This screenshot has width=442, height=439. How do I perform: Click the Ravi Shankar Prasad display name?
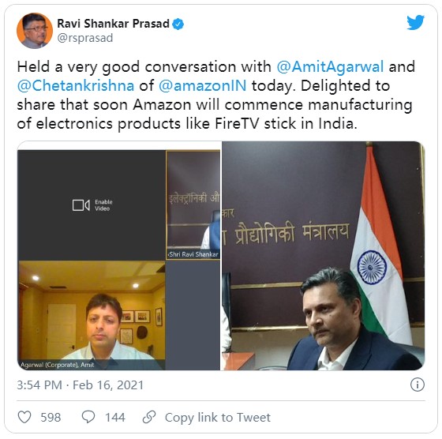(x=114, y=24)
